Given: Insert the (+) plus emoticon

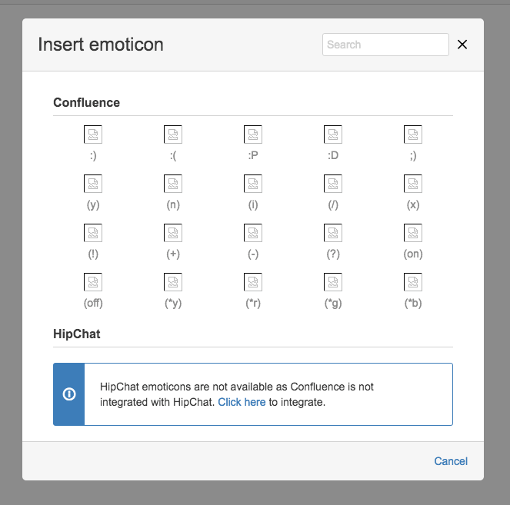Looking at the screenshot, I should [173, 233].
